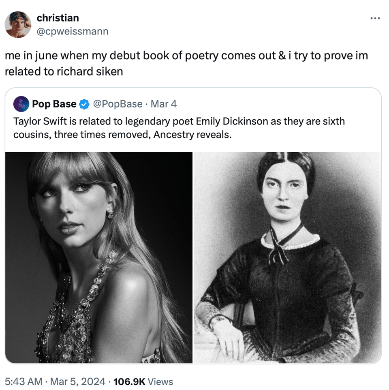Open the Mar 5, 2024 date link
Image resolution: width=389 pixels, height=390 pixels.
point(78,381)
